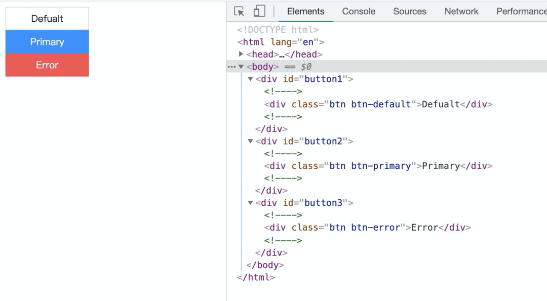Toggle the device toolbar icon

pos(259,11)
